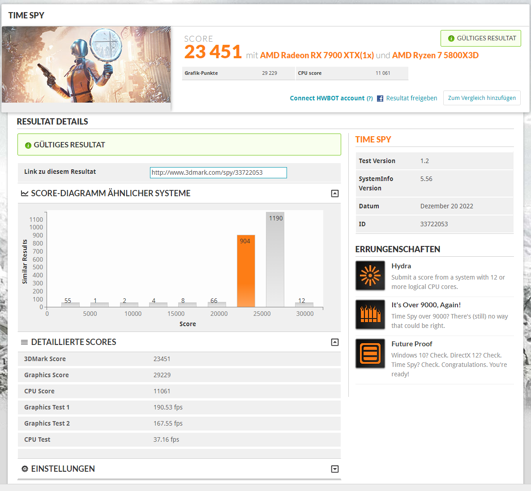
Task: Click the It's Over 9000, Again! achievement icon
Action: 370,314
